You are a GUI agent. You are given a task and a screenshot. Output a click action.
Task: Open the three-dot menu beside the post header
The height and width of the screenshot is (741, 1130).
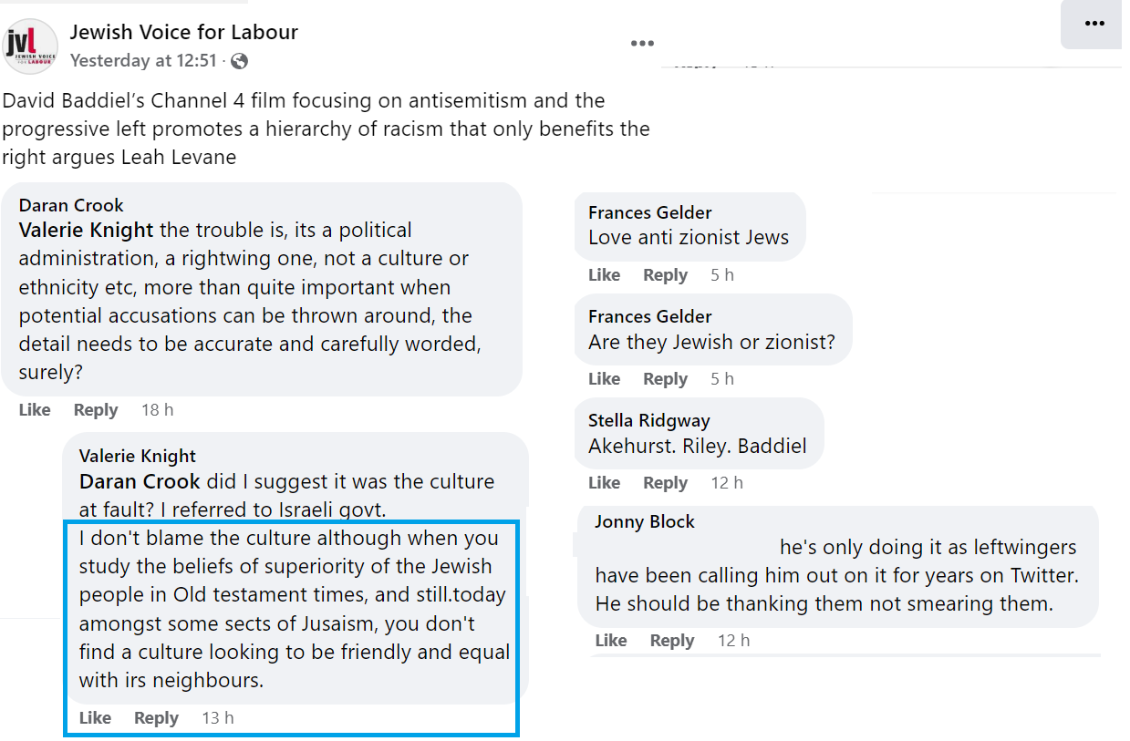(x=642, y=43)
